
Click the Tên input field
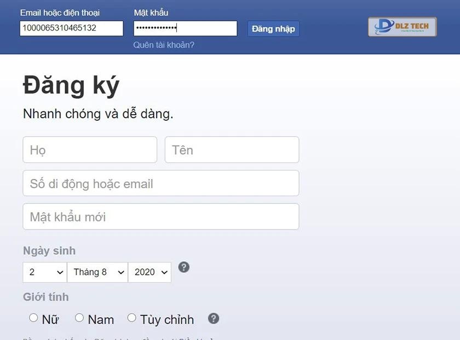click(231, 149)
